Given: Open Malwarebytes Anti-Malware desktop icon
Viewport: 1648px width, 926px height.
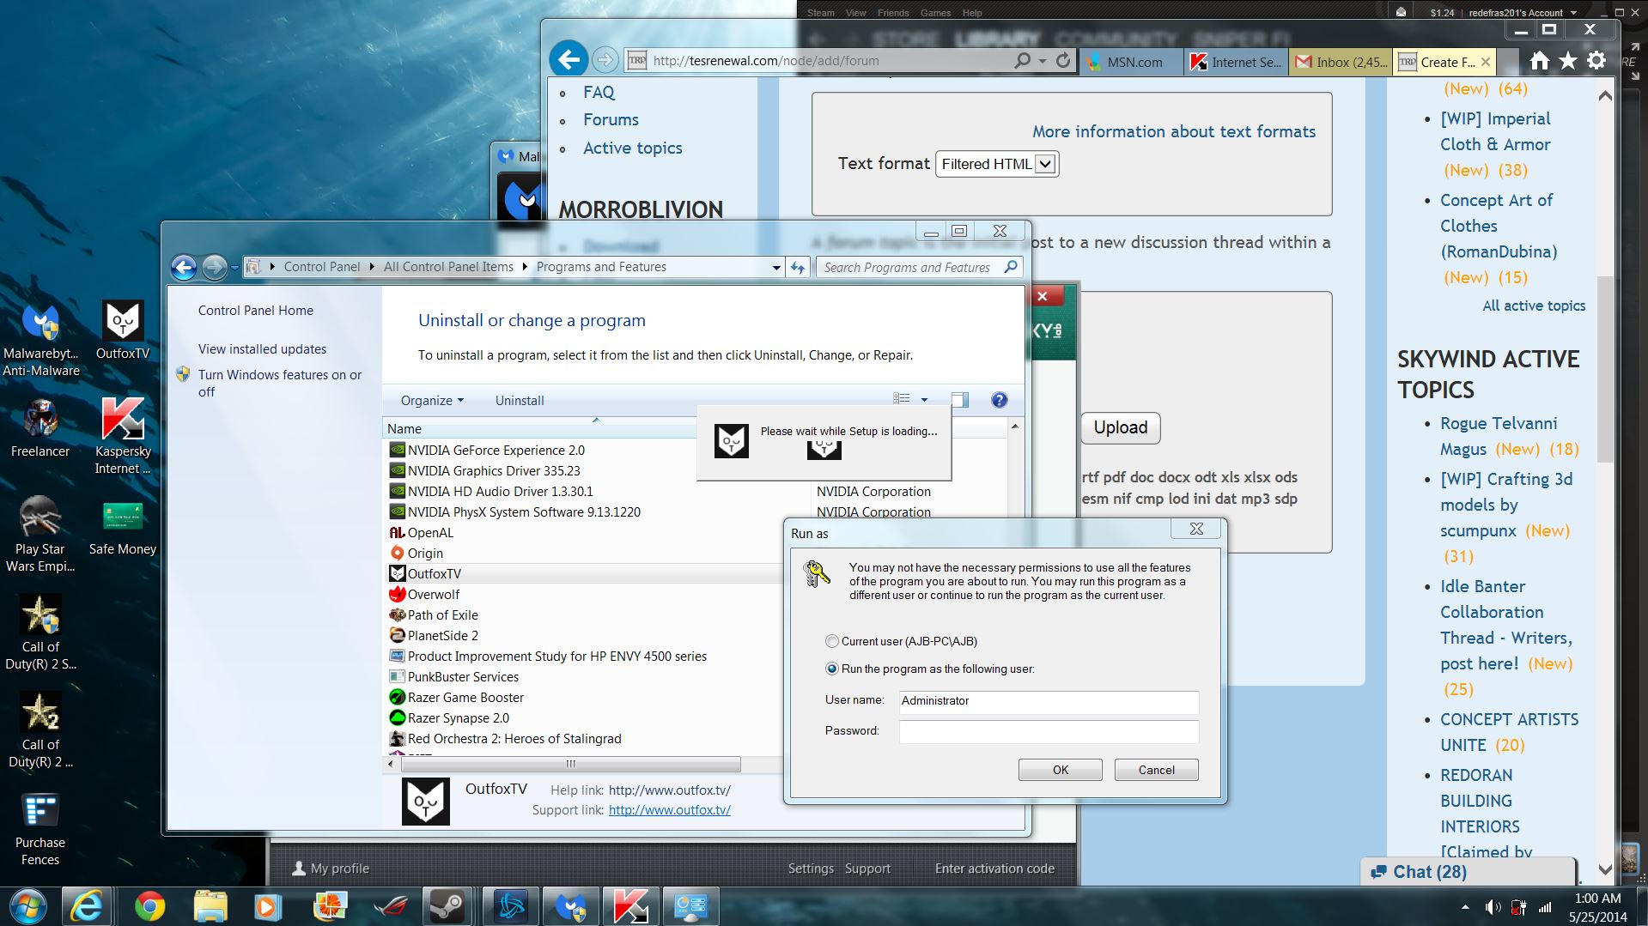Looking at the screenshot, I should [40, 339].
